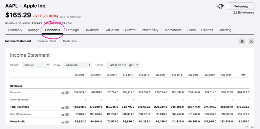Click Gross Profit value 152,836.0
260x129 pixels.
click(227, 122)
